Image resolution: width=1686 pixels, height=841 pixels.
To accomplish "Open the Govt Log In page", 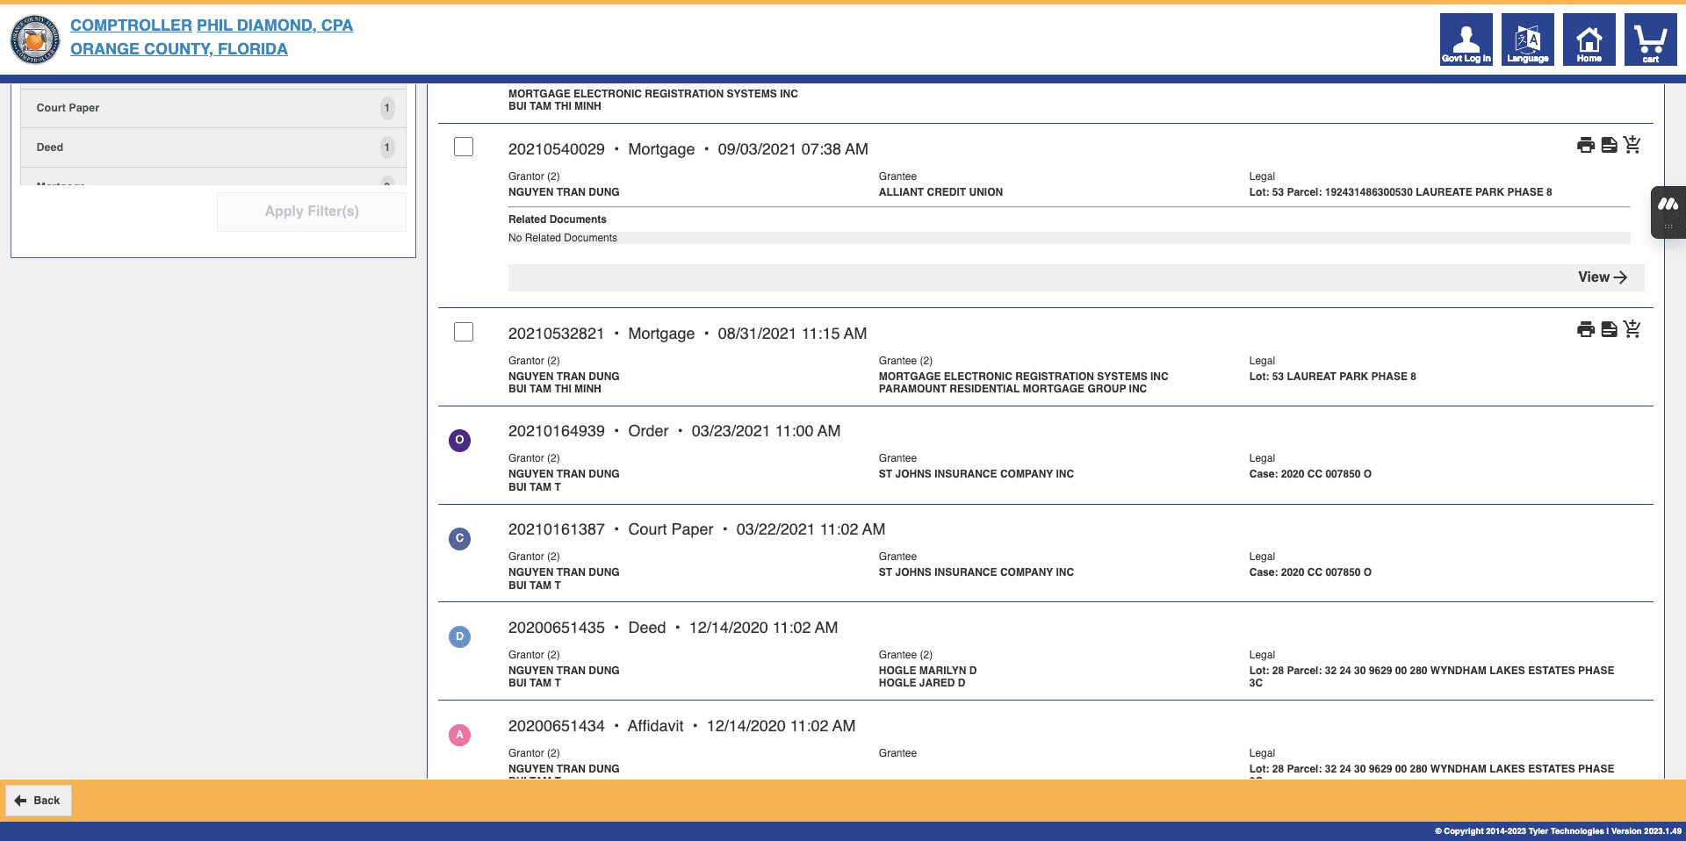I will click(1466, 40).
